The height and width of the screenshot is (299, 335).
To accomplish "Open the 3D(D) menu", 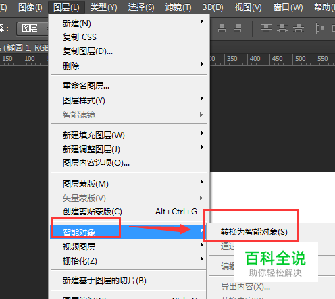I will pyautogui.click(x=213, y=7).
